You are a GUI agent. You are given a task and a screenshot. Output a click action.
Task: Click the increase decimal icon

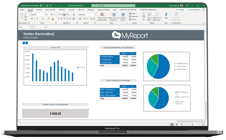click(x=91, y=18)
